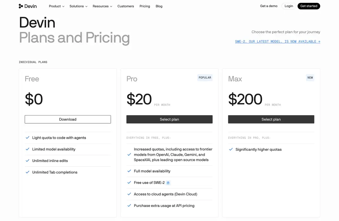Select plan for the Pro tier

[x=169, y=119]
